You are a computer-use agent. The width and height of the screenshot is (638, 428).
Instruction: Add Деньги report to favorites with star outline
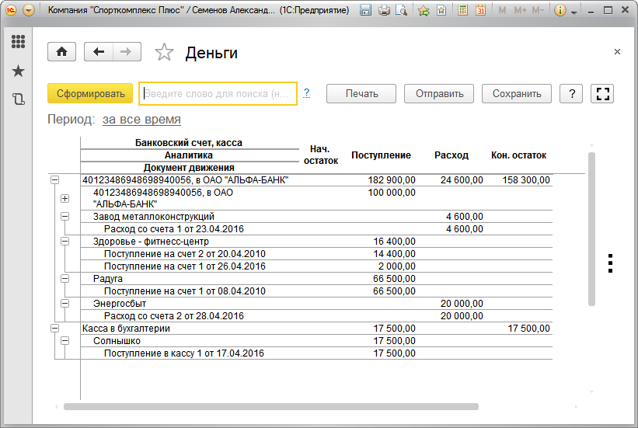tap(164, 52)
